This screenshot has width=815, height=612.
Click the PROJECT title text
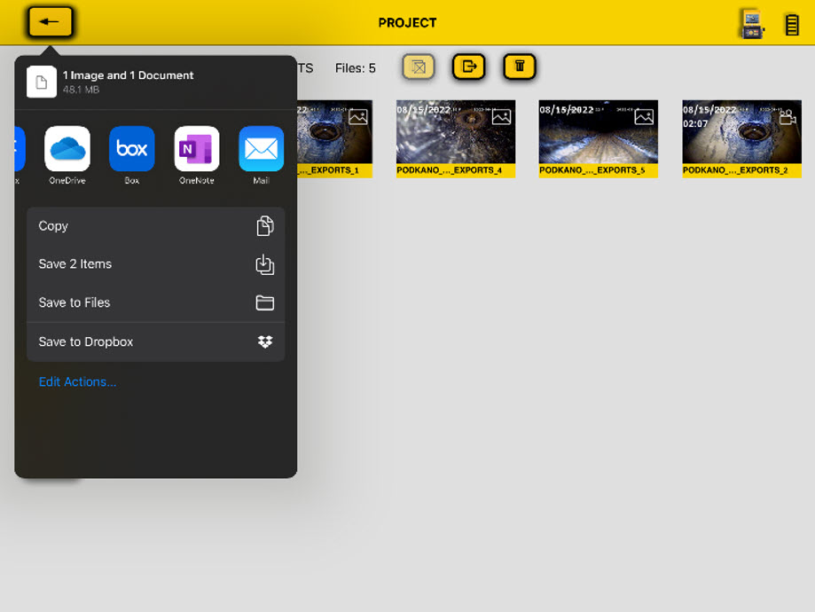tap(408, 23)
